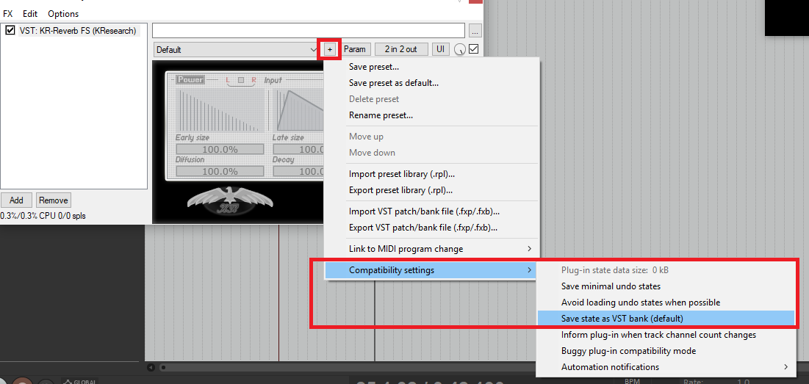Click the L channel indicator in plugin
Screen dimensions: 809x384
click(228, 80)
